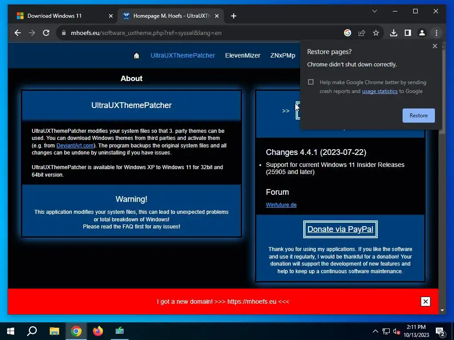Open taskbar search magnifier
This screenshot has width=454, height=340.
[32, 331]
